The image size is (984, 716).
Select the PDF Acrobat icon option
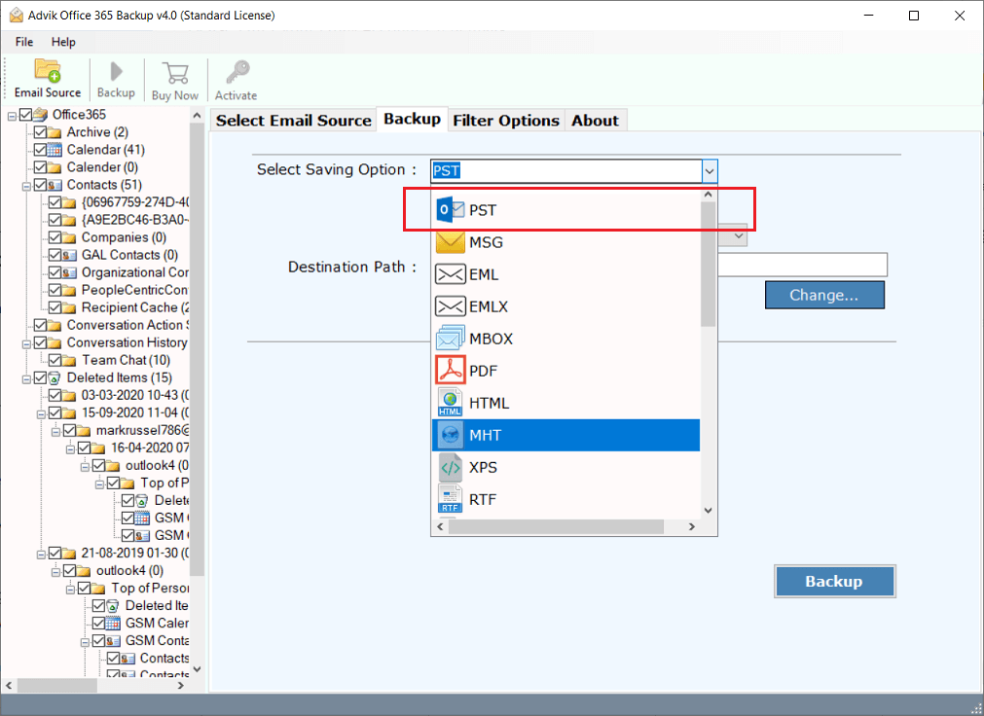point(450,371)
